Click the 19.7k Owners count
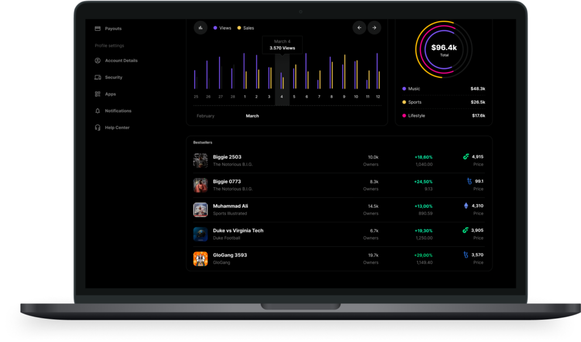The width and height of the screenshot is (581, 342). [x=373, y=255]
